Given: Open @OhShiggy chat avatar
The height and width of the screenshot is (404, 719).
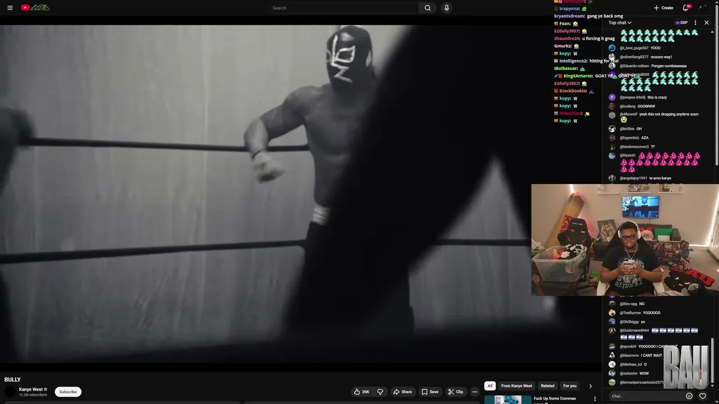Looking at the screenshot, I should point(612,322).
